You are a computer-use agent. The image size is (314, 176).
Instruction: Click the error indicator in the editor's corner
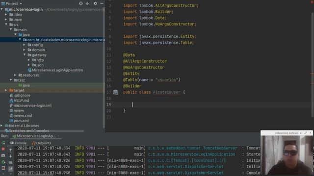tap(312, 1)
